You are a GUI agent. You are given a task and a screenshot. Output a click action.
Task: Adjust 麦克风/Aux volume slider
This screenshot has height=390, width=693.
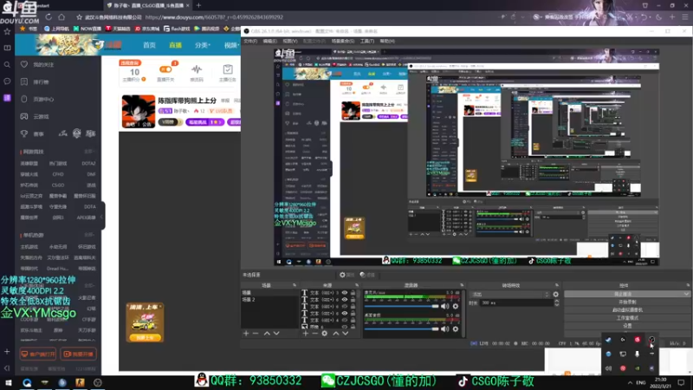(x=401, y=307)
